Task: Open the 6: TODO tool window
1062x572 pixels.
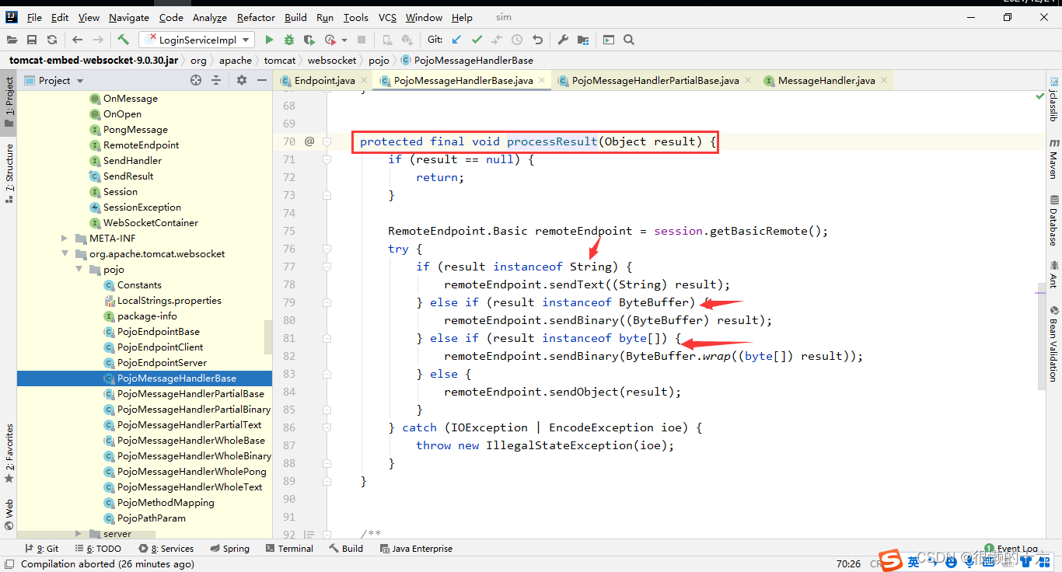Action: click(97, 549)
